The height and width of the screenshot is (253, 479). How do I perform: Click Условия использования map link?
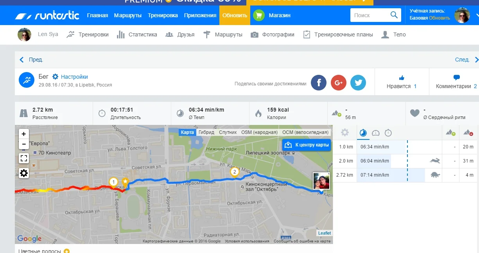(x=247, y=241)
